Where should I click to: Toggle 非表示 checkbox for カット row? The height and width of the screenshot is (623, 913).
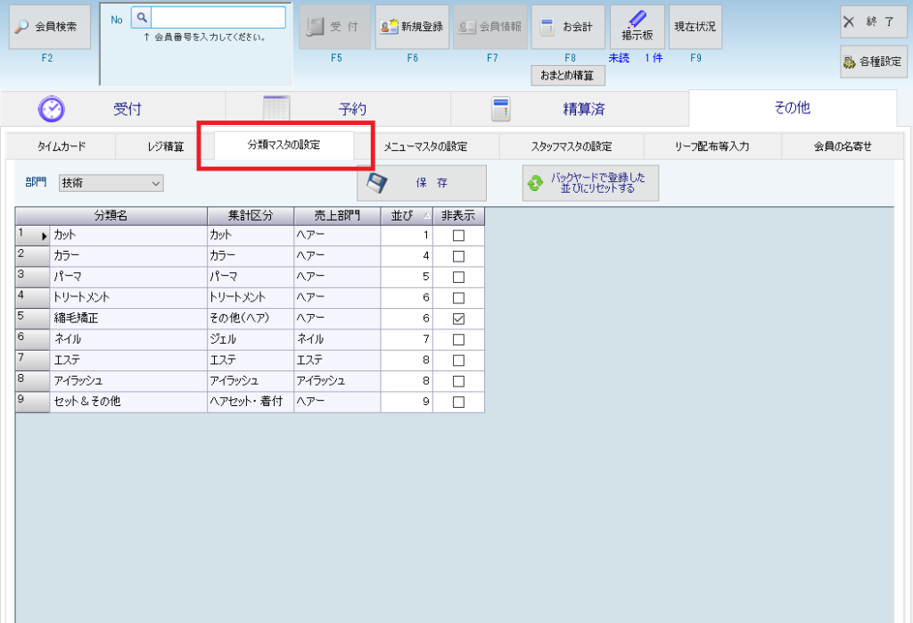pos(458,236)
